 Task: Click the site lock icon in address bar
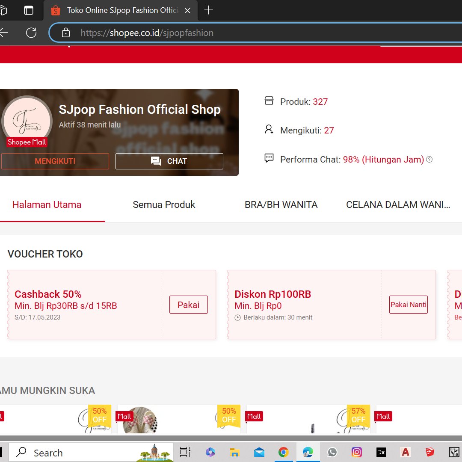click(x=66, y=33)
